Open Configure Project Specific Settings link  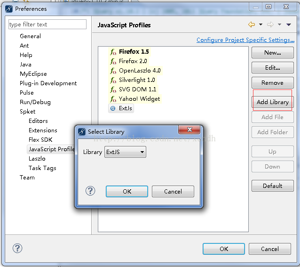tap(245, 40)
